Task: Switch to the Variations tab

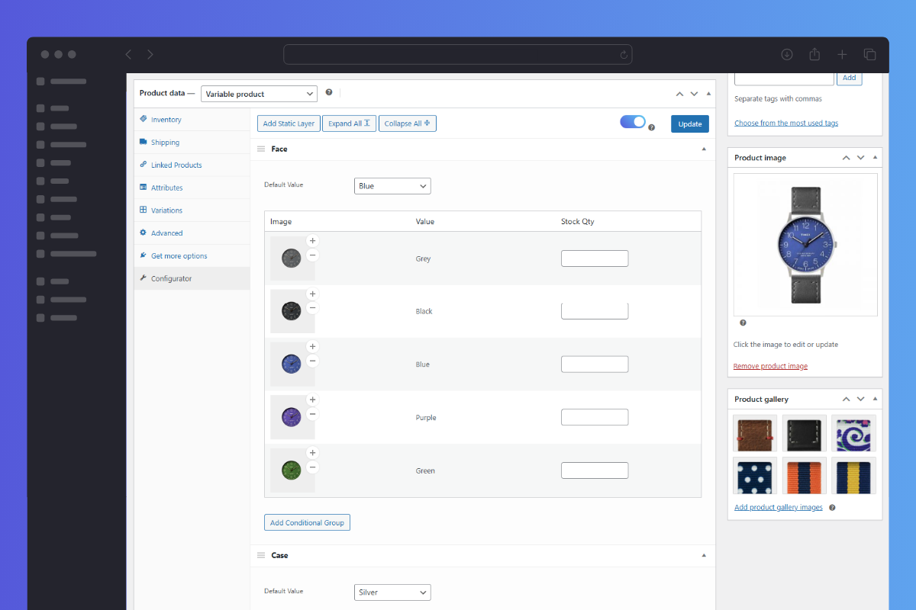Action: pos(166,210)
